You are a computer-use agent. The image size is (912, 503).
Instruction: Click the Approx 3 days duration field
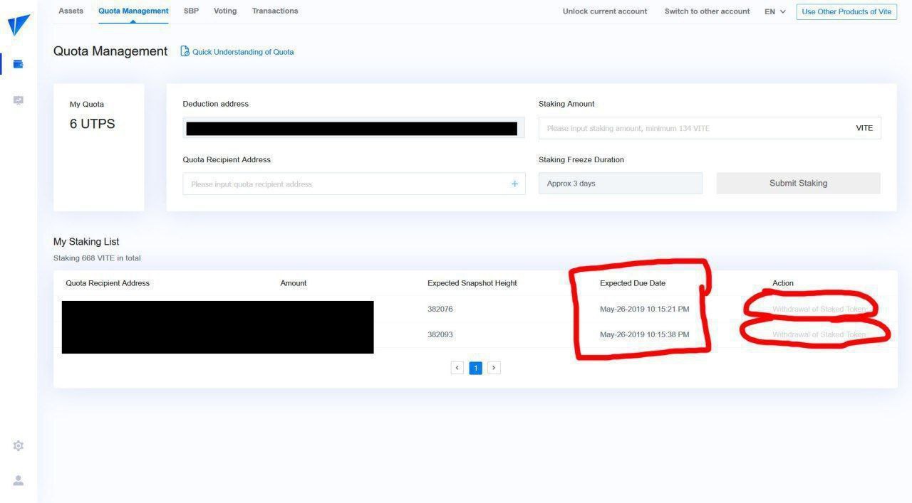(621, 184)
